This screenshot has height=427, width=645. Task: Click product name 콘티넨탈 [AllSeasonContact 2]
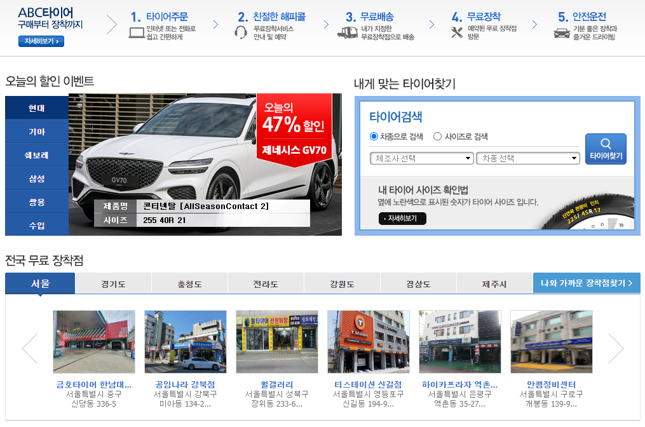[206, 206]
